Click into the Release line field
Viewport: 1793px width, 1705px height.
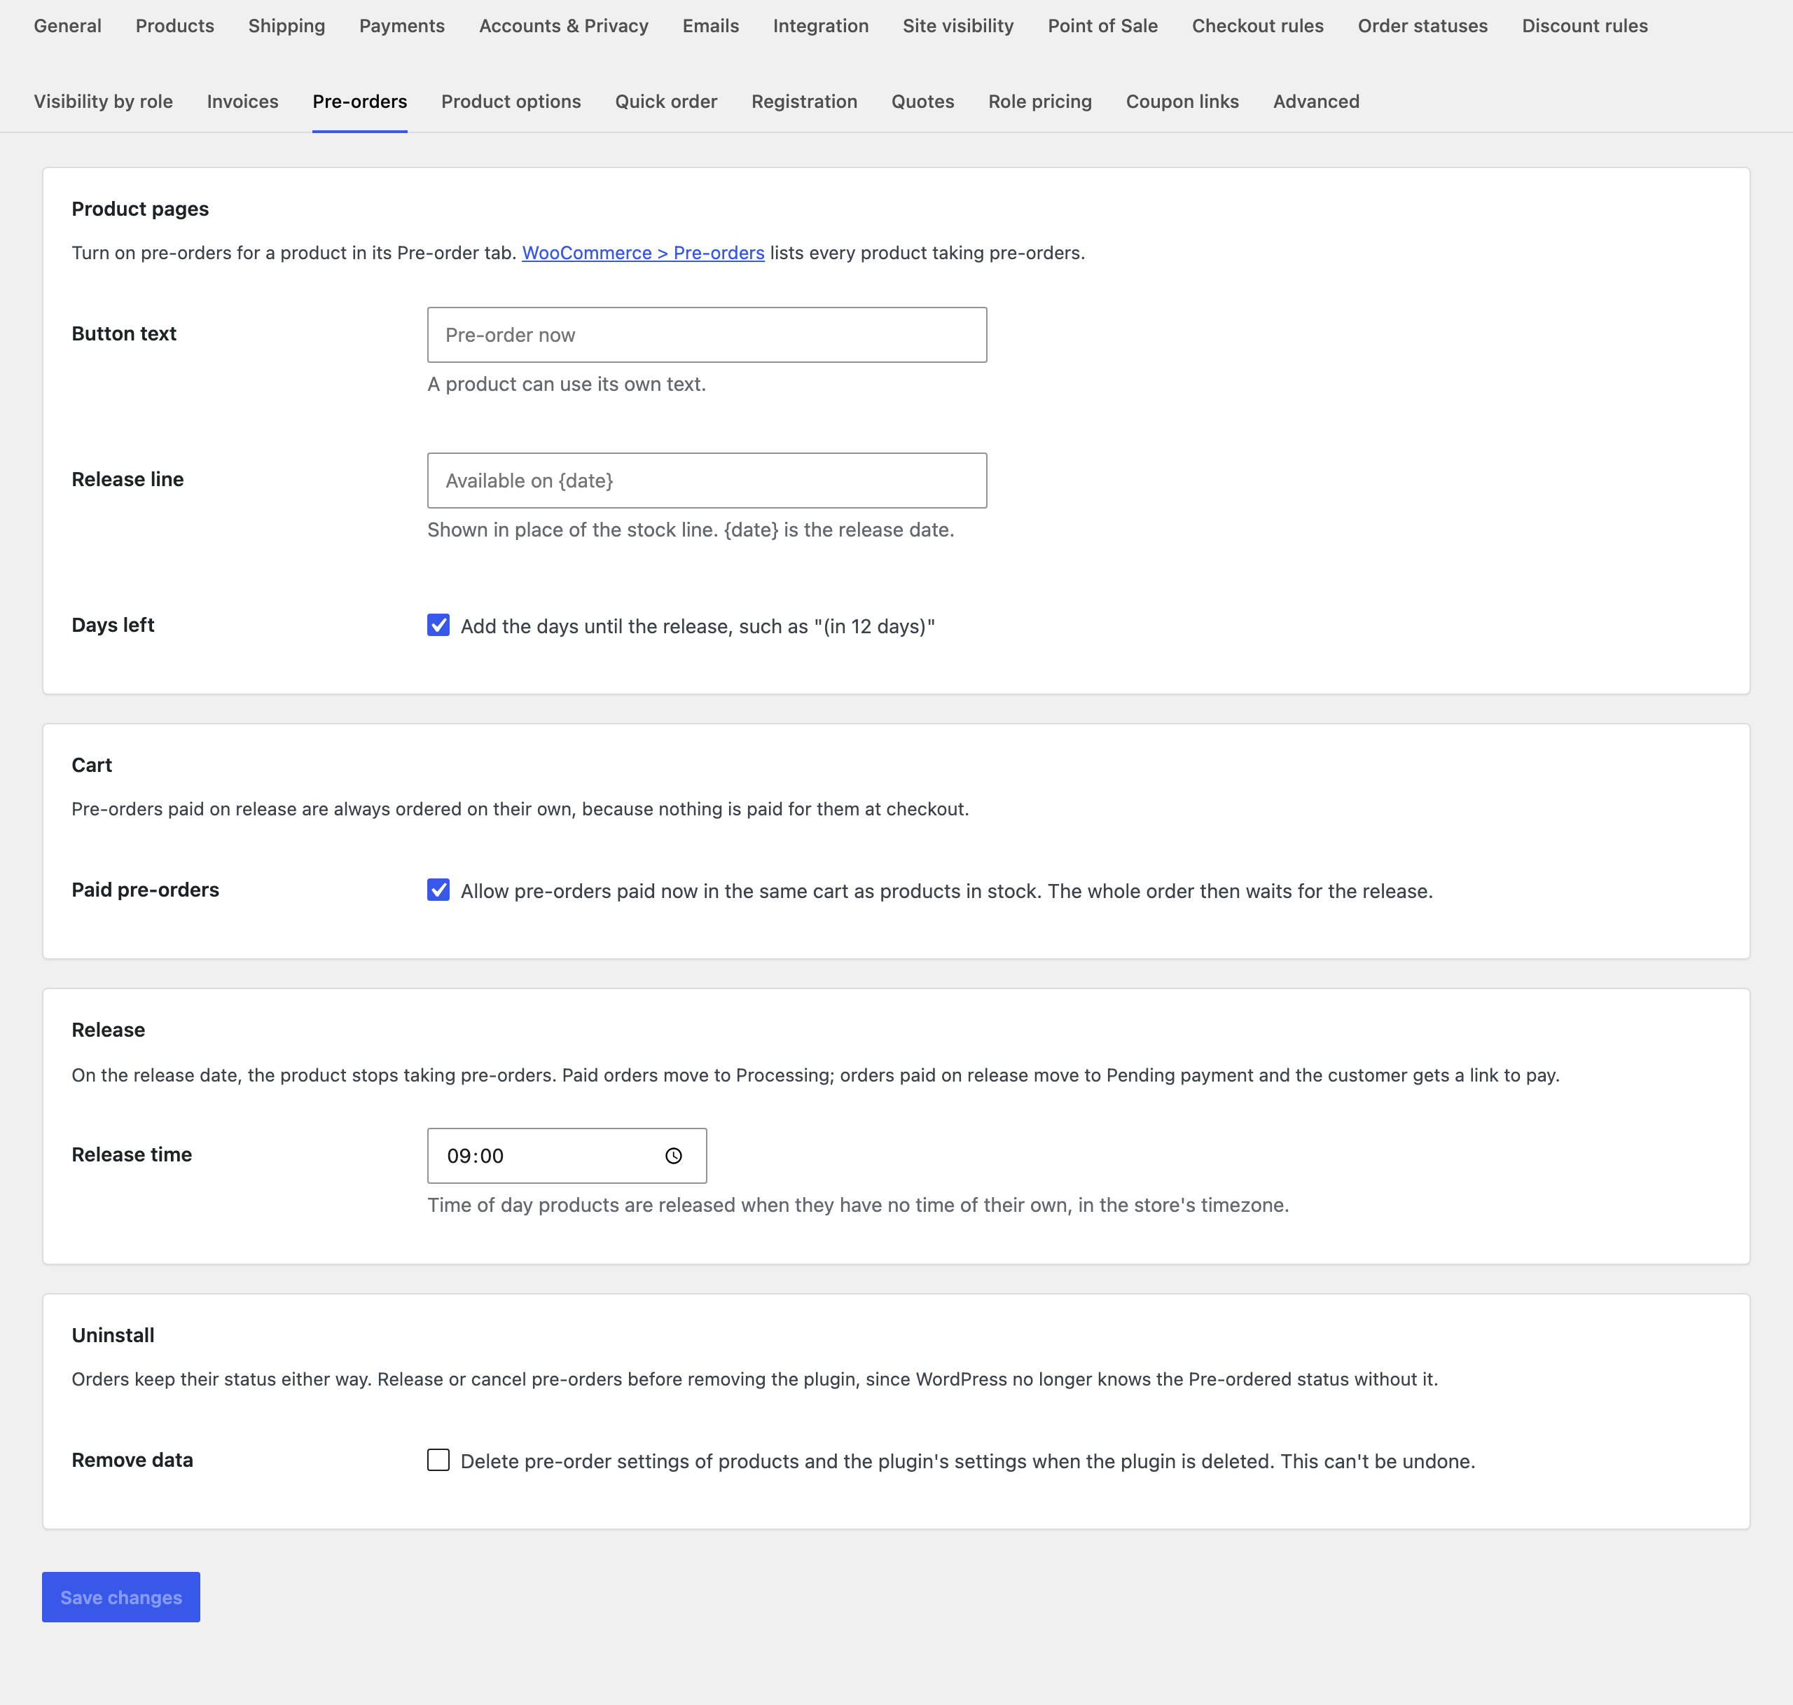[707, 480]
